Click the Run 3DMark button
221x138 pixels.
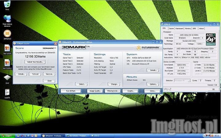tap(71, 91)
